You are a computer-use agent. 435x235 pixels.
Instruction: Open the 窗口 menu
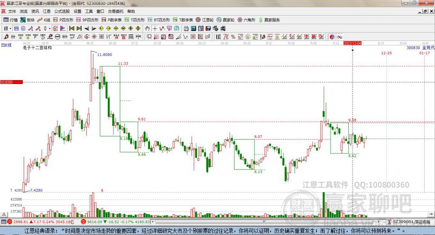pos(100,11)
